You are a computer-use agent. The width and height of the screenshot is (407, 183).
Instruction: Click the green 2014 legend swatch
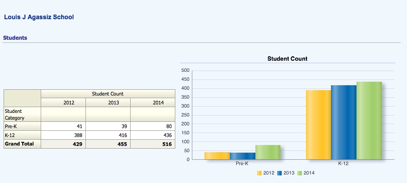click(300, 173)
